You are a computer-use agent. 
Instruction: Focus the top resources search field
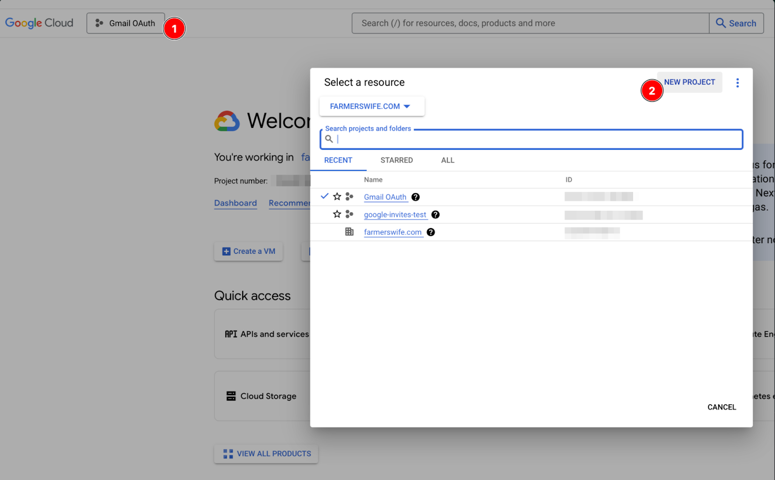(530, 23)
